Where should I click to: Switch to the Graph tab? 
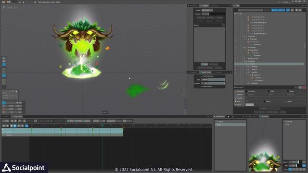[6, 117]
